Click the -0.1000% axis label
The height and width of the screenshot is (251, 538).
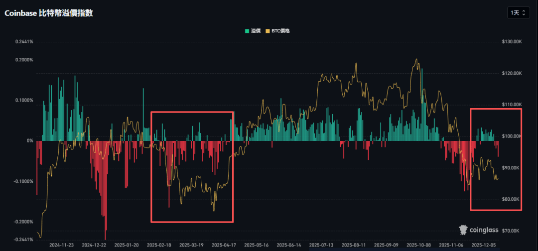coord(24,181)
